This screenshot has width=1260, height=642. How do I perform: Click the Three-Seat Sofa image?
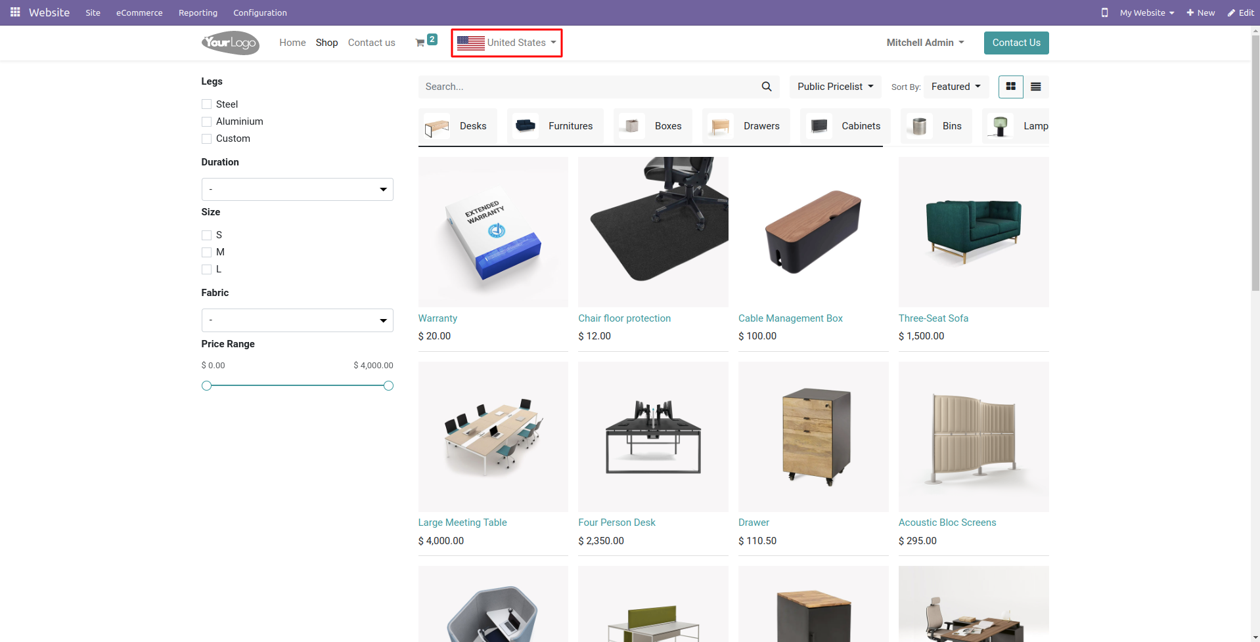(974, 232)
